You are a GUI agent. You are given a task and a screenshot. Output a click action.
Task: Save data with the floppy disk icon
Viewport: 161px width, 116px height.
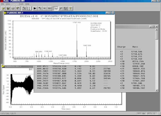tap(8, 8)
